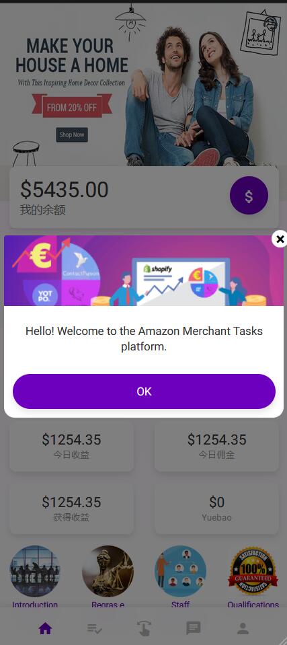This screenshot has height=645, width=287.
Task: Open the 今日佣金 commission card
Action: coord(216,446)
